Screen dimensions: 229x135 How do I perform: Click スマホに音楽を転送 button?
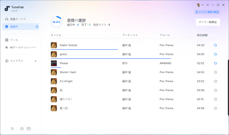pyautogui.click(x=207, y=12)
